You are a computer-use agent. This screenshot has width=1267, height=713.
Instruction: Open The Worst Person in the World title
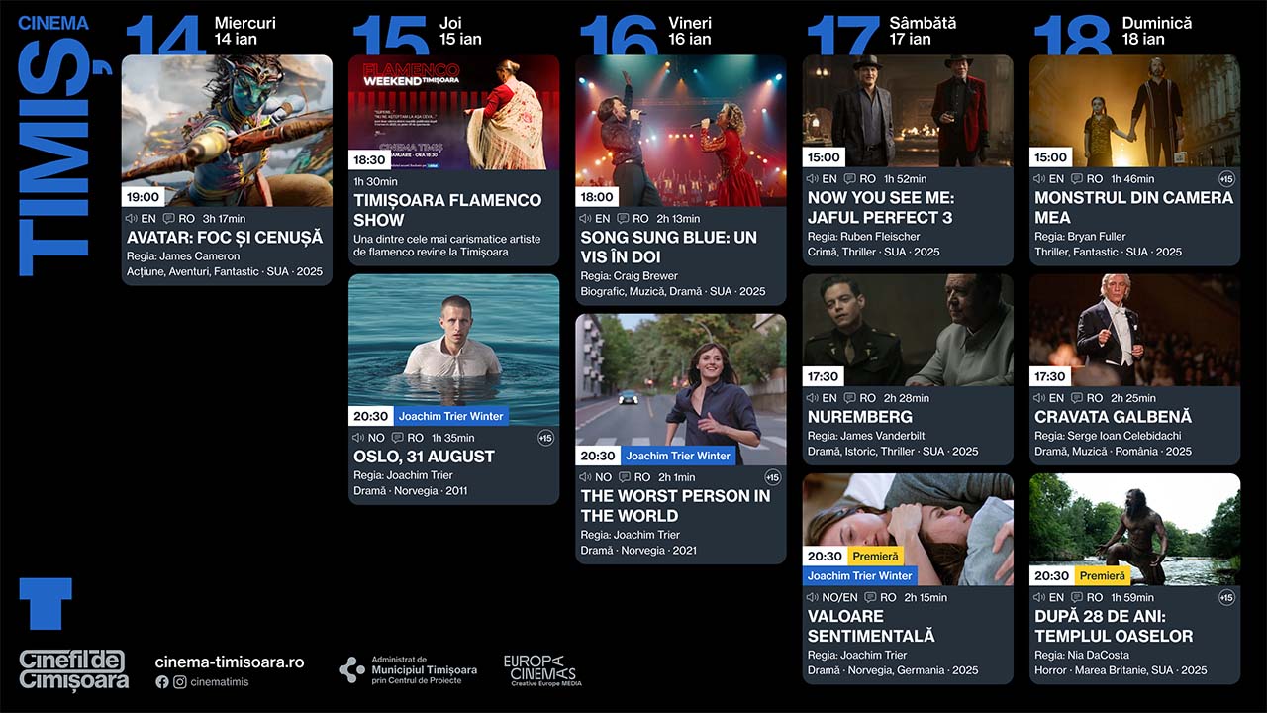pyautogui.click(x=675, y=506)
